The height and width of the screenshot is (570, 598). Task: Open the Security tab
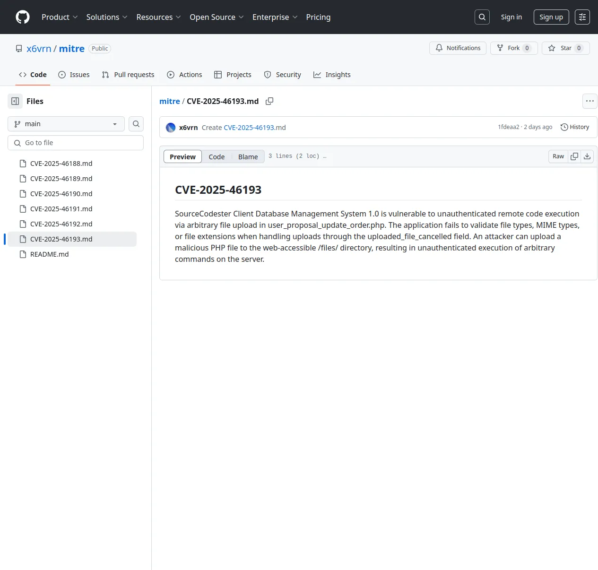click(x=282, y=75)
